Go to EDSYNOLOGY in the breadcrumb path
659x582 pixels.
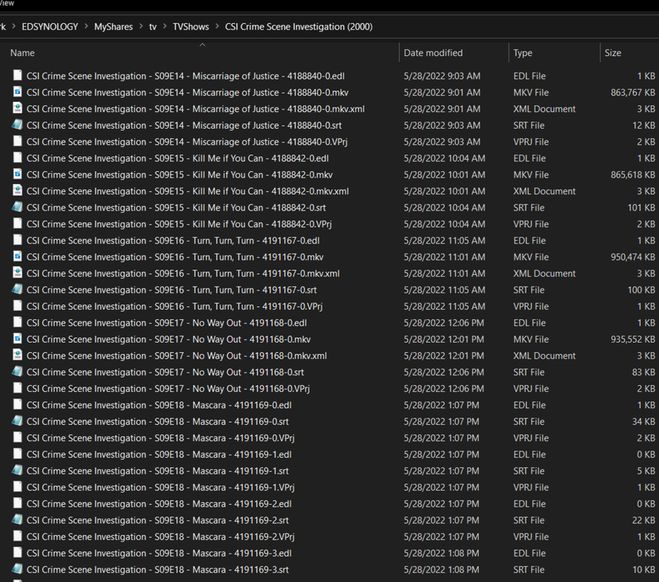coord(49,26)
